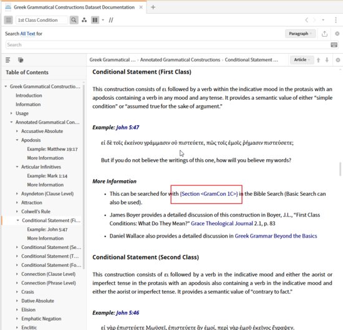Image resolution: width=343 pixels, height=330 pixels.
Task: Expand the Attraction tree node
Action: tap(17, 202)
